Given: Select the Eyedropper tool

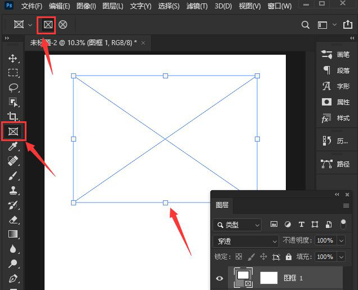Looking at the screenshot, I should 13,146.
